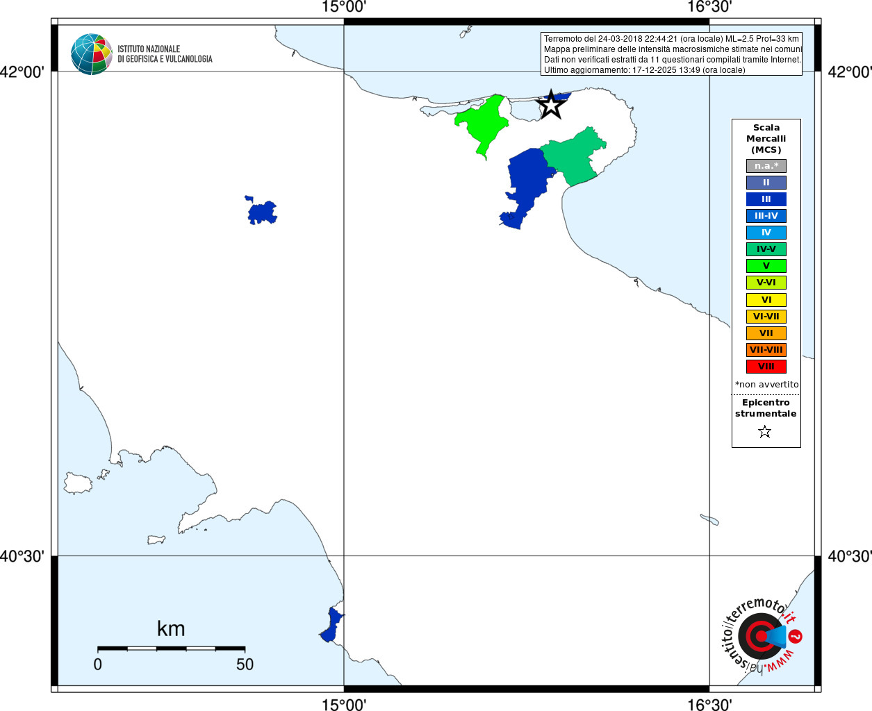Select the VI-VII legend swatch
The height and width of the screenshot is (711, 872).
click(766, 317)
